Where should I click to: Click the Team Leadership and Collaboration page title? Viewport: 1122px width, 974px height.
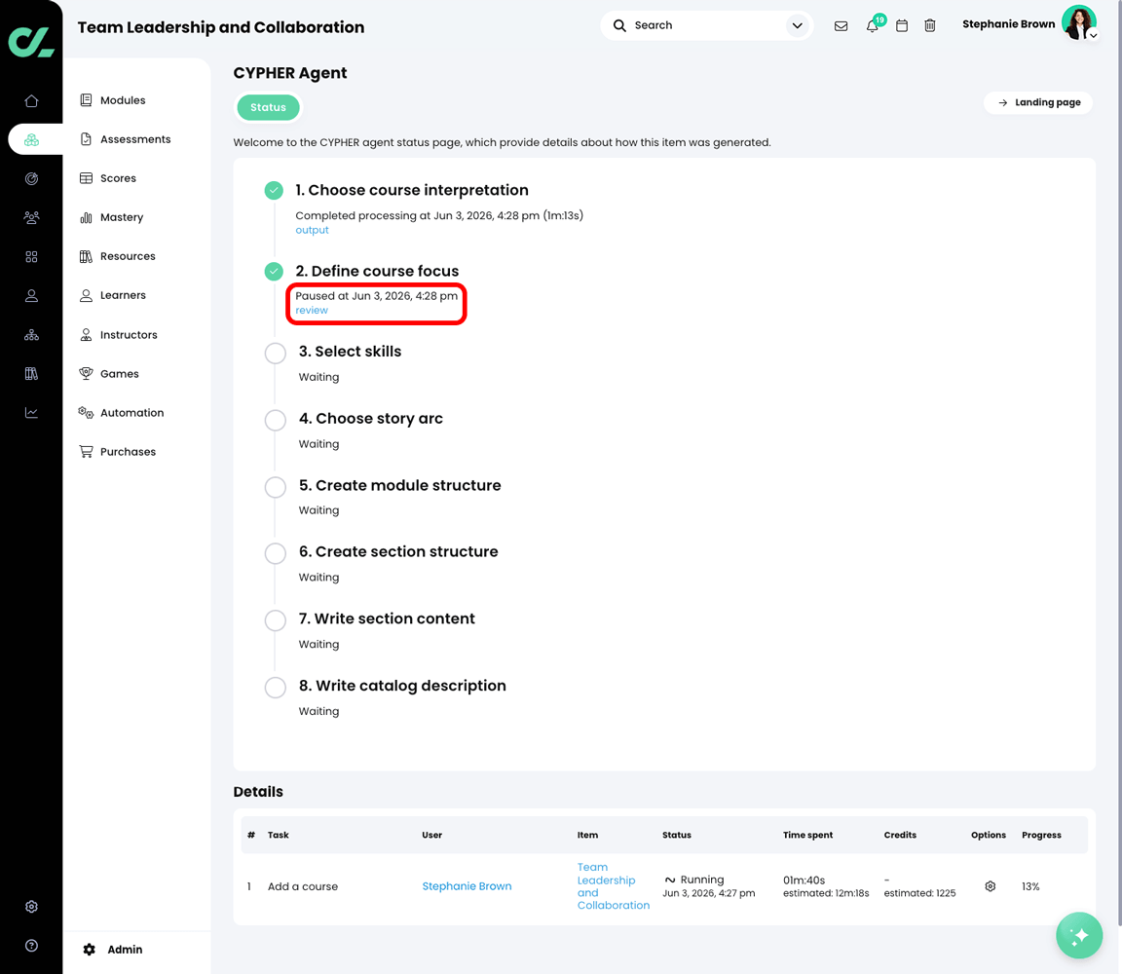(220, 27)
